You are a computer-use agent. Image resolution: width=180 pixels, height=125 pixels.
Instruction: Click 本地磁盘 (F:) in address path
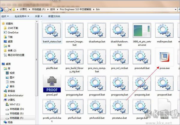tap(39, 9)
